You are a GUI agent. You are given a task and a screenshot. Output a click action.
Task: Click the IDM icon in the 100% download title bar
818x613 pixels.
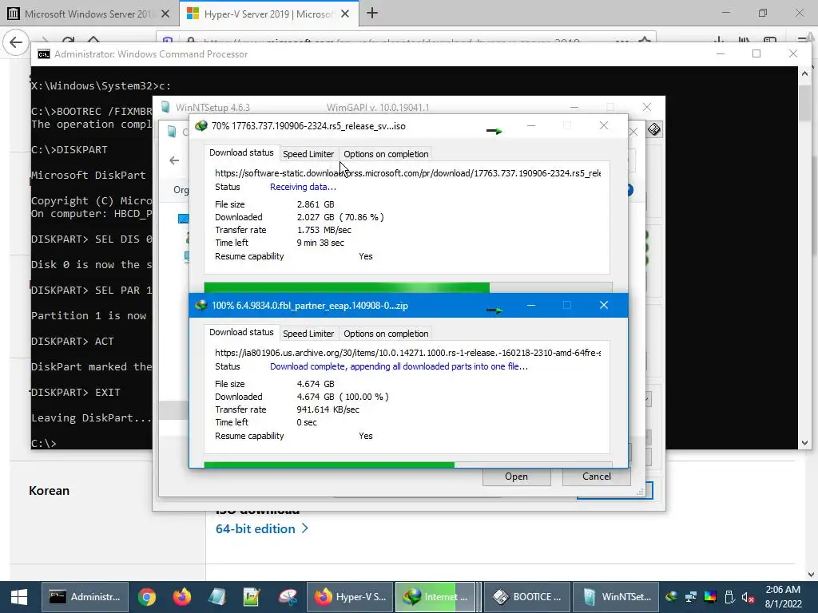[201, 306]
